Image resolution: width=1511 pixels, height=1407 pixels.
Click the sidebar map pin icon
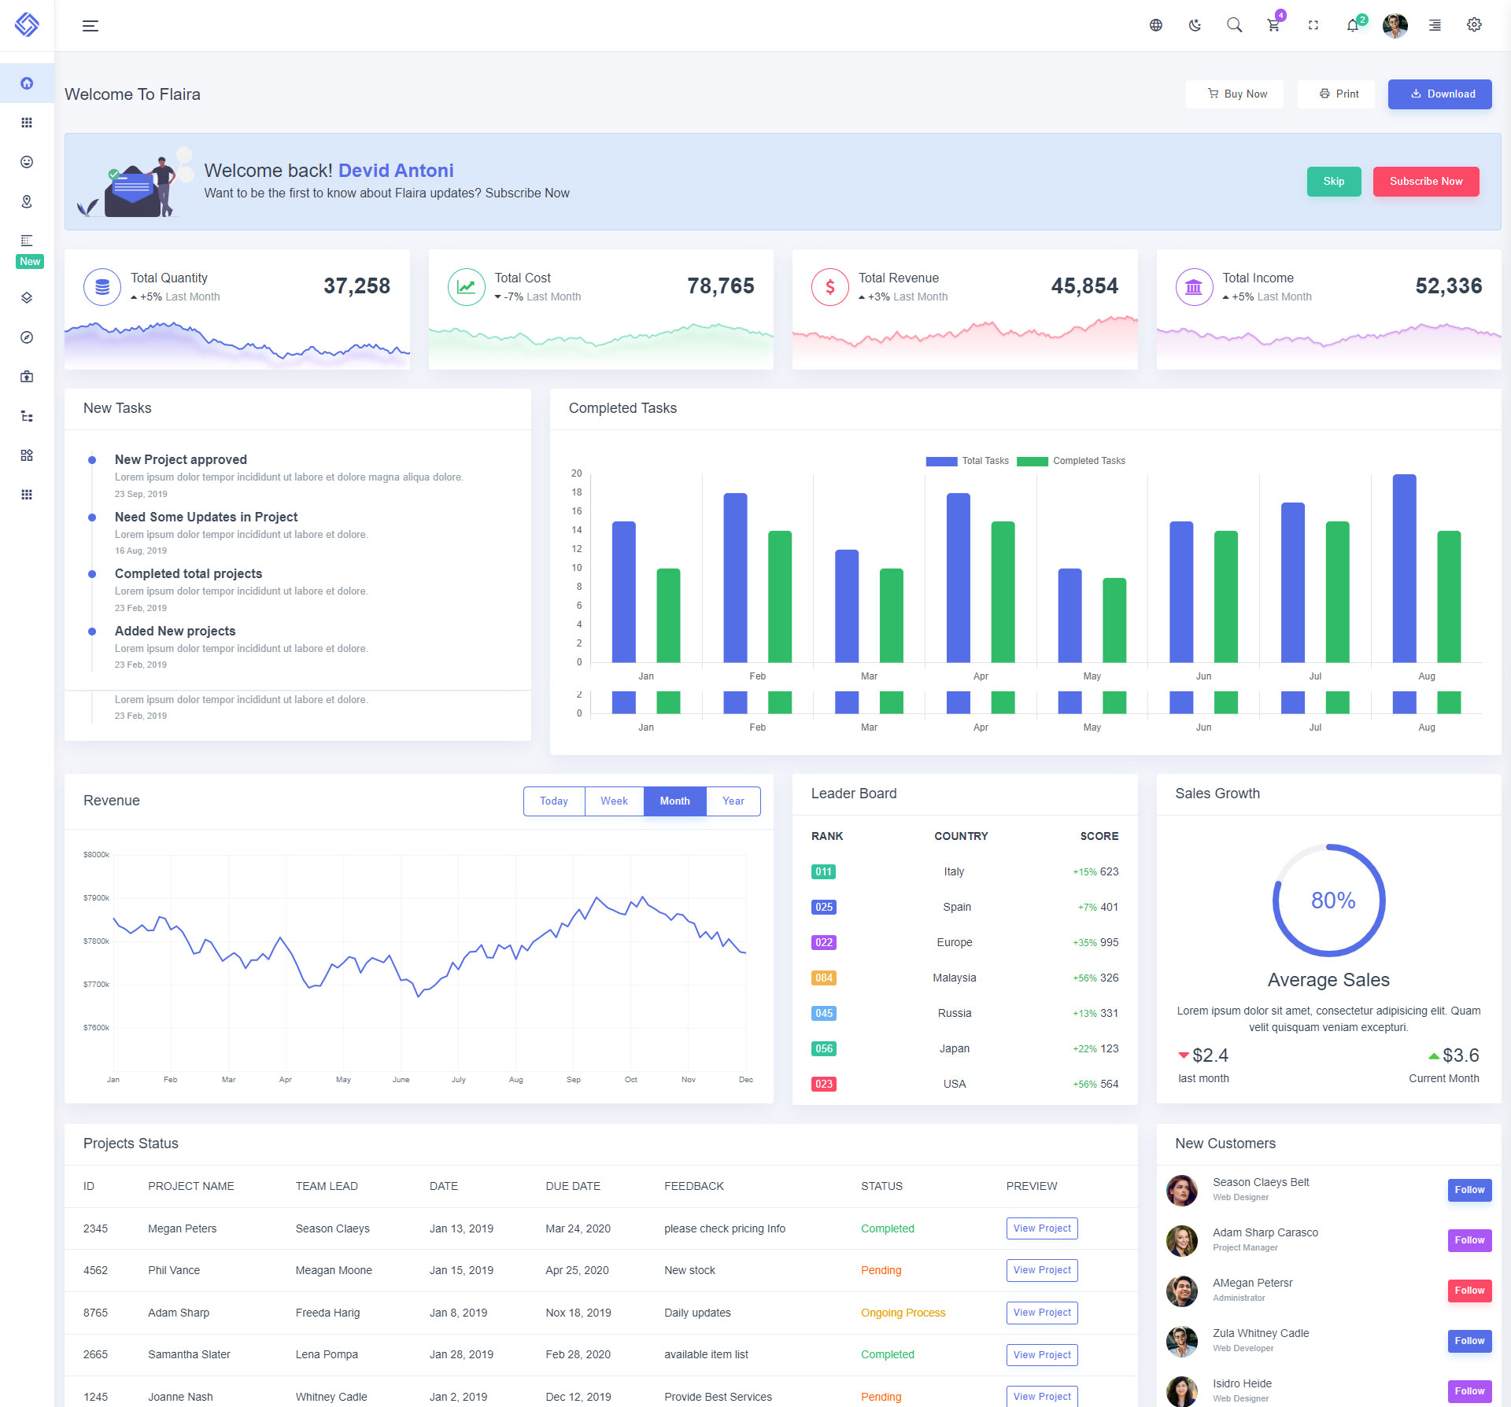[x=27, y=202]
